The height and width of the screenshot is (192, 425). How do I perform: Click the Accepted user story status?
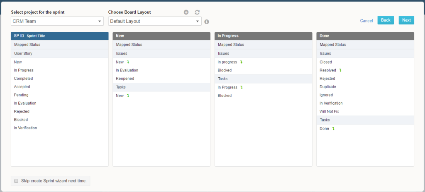[x=22, y=87]
